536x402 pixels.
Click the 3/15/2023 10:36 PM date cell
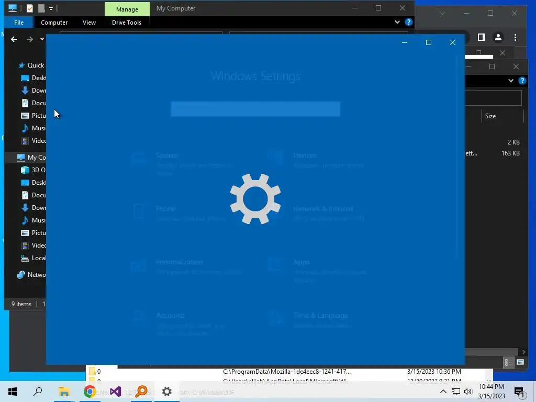pyautogui.click(x=434, y=372)
